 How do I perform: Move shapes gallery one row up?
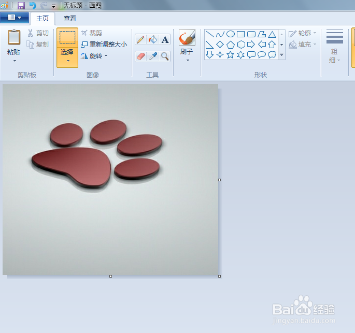[x=281, y=34]
